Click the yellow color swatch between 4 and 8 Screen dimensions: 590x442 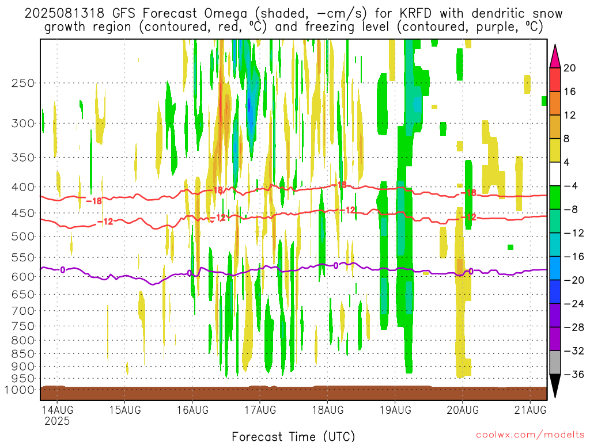tap(555, 150)
